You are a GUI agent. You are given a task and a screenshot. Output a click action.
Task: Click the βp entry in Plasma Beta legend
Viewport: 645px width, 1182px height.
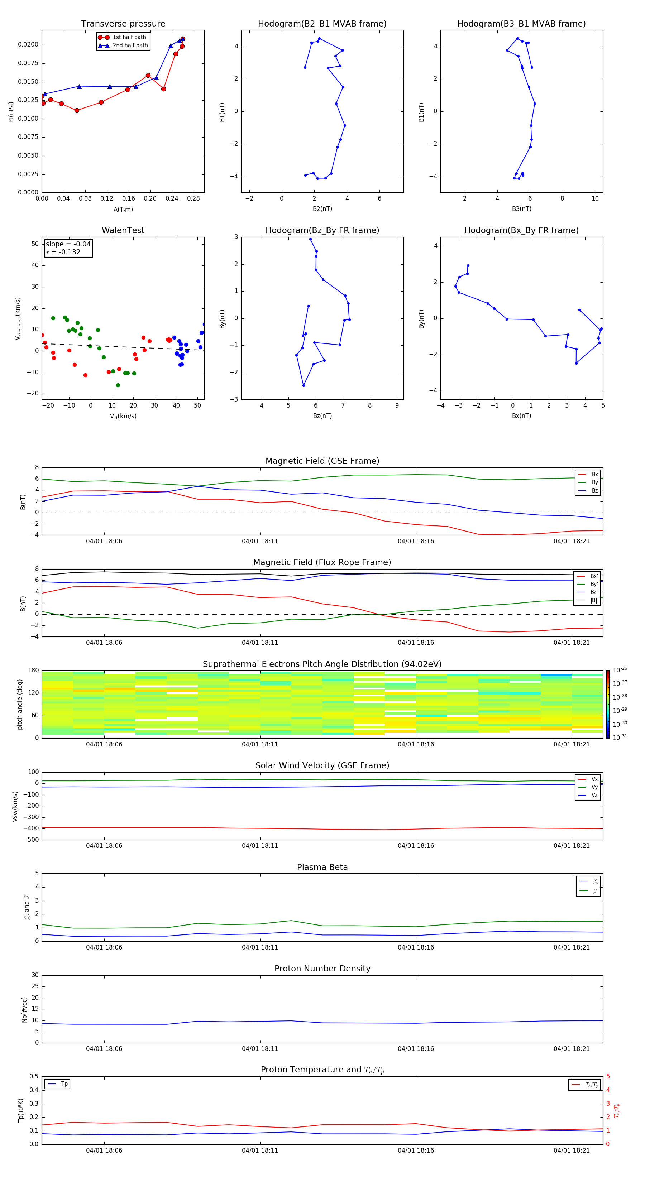588,881
